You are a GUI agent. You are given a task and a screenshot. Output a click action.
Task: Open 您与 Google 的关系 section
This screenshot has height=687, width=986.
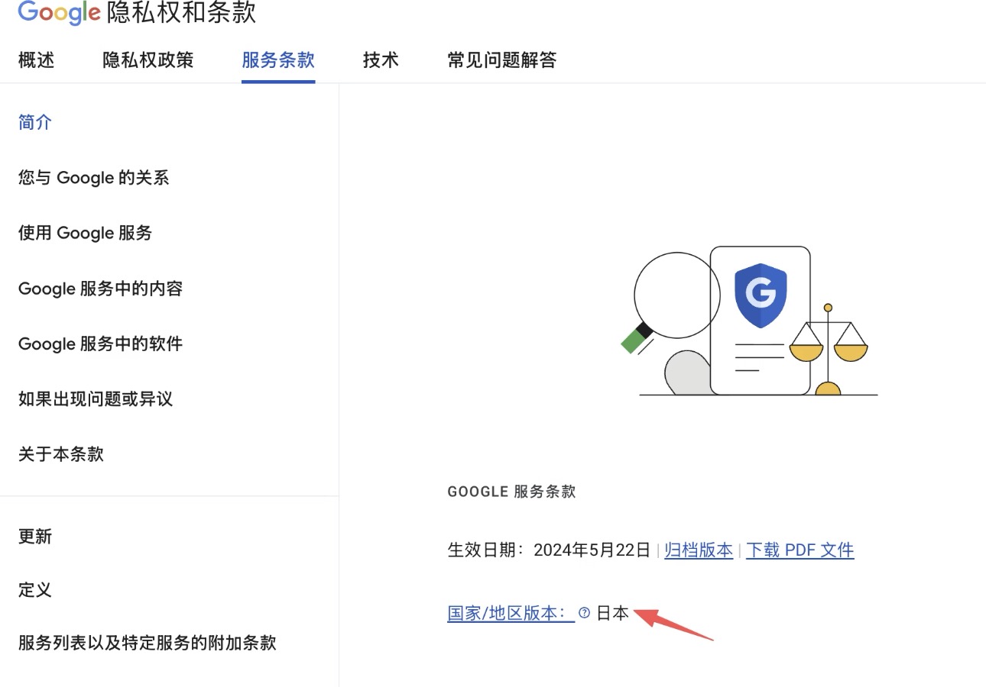[x=93, y=178]
